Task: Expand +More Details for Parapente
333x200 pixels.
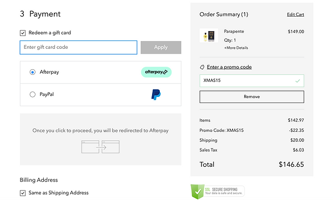Action: coord(236,48)
